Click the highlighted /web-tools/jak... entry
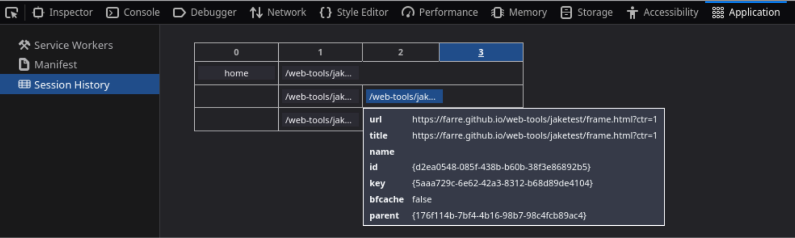795x238 pixels. click(x=402, y=97)
